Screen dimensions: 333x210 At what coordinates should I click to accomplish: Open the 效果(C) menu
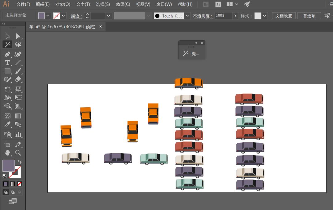click(x=123, y=4)
